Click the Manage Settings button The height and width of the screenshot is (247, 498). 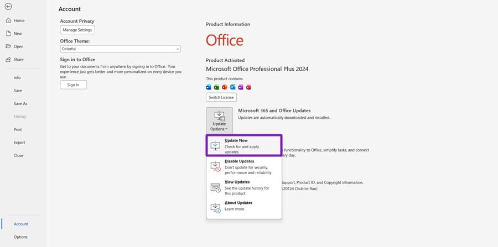click(77, 30)
